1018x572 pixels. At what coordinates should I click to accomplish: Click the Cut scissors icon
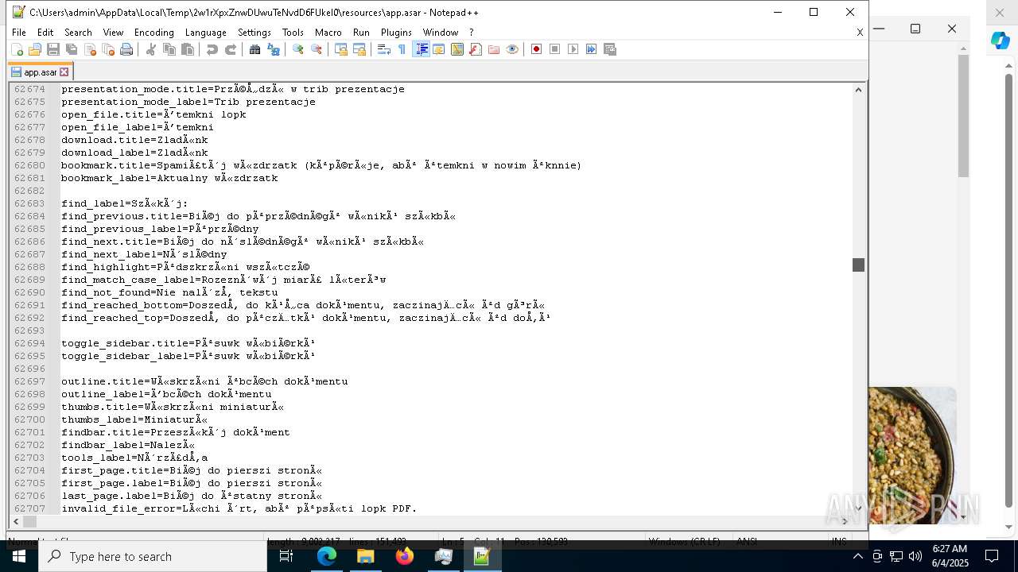point(151,49)
